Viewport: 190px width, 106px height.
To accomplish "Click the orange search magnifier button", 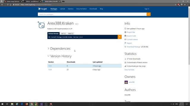I will pyautogui.click(x=148, y=14).
